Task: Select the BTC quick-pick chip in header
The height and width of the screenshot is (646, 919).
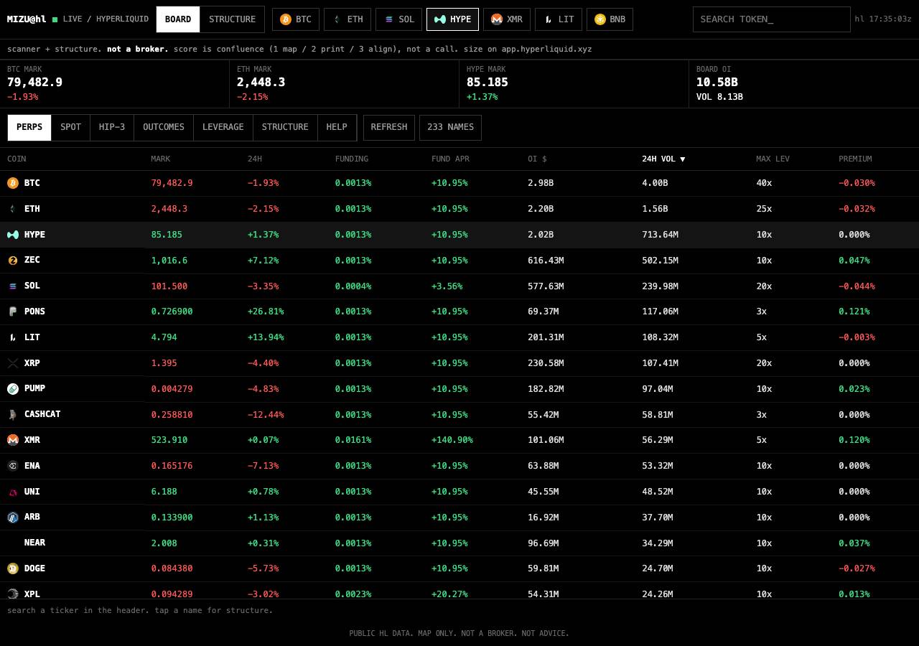Action: pyautogui.click(x=296, y=19)
